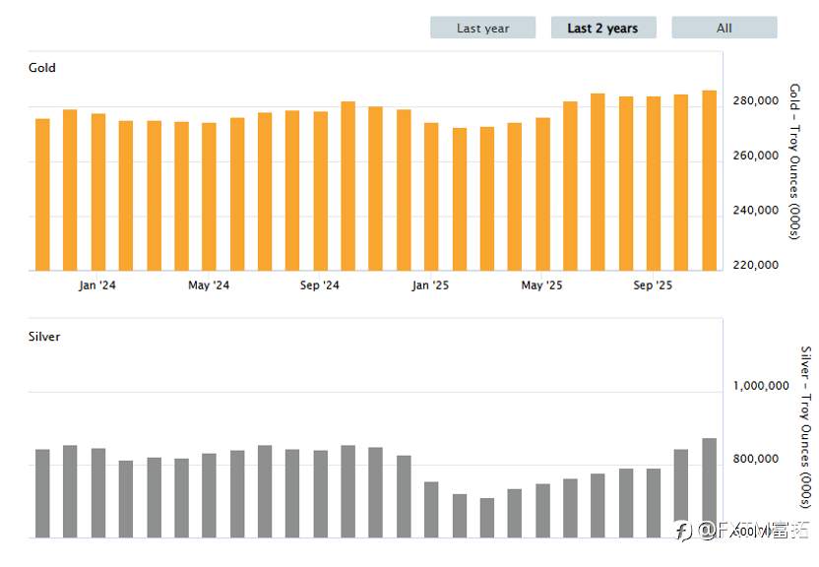
Task: Show All data range
Action: (724, 28)
